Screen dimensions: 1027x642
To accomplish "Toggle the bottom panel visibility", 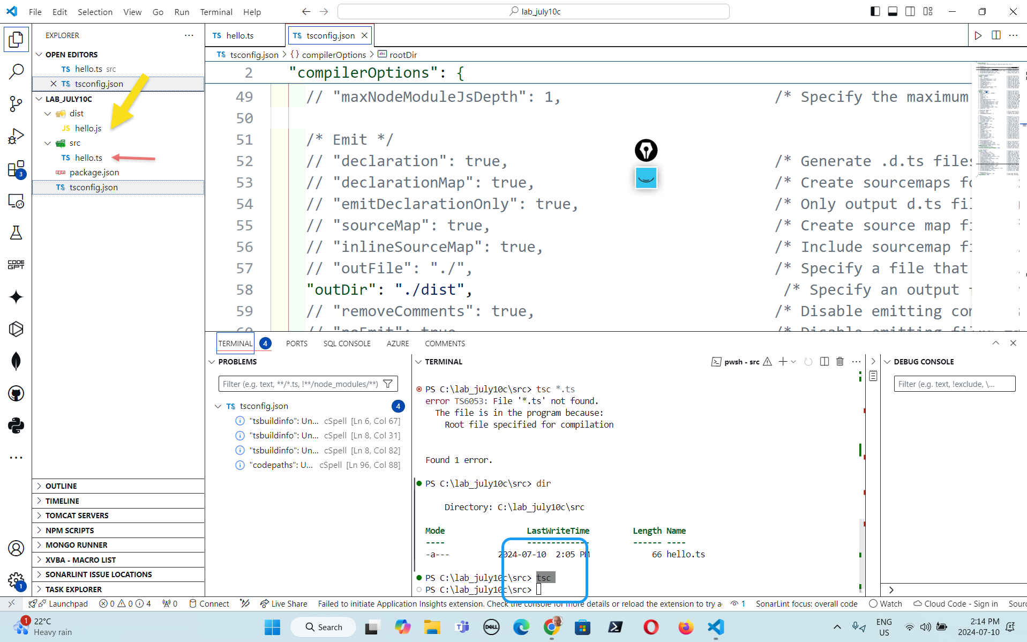I will [893, 11].
